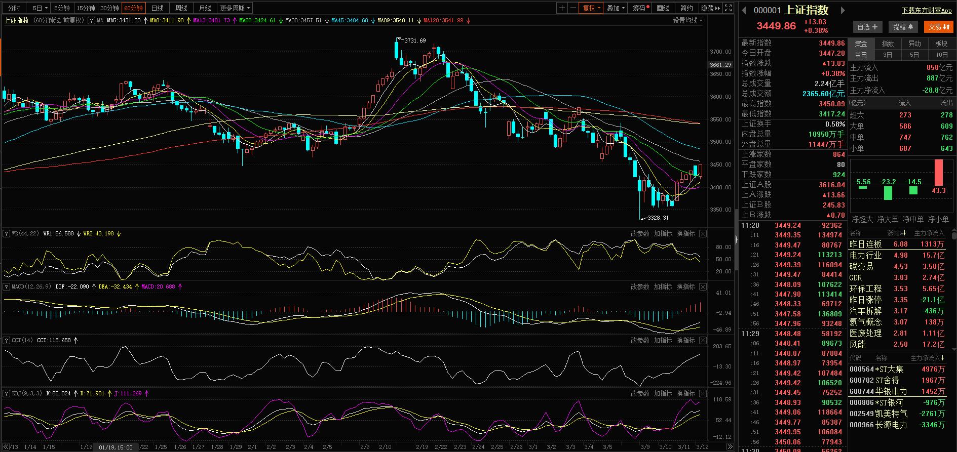Zoom out chart with minus icon

[573, 8]
